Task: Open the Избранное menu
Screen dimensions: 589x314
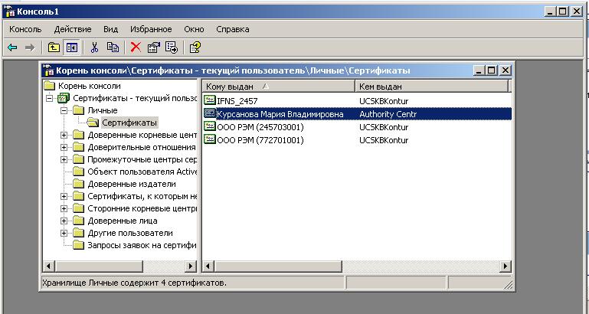Action: coord(150,29)
